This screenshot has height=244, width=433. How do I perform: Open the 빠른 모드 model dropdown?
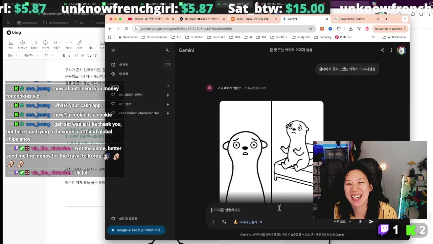tap(342, 222)
